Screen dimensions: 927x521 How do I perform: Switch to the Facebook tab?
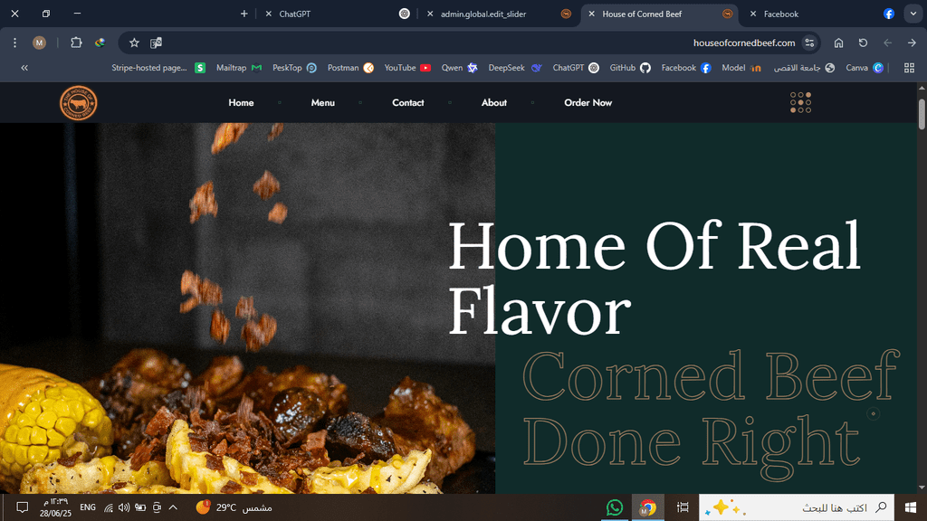822,14
